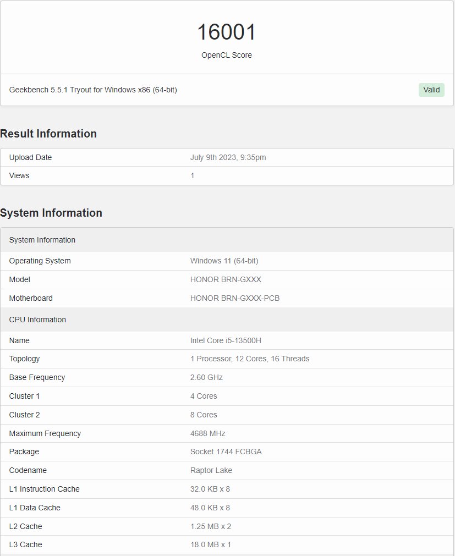
Task: Select the Socket 1744 FCBGA package value
Action: (x=226, y=452)
